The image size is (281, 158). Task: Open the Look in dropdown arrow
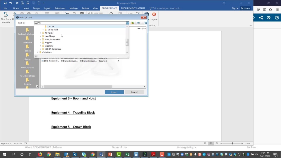[x=127, y=23]
